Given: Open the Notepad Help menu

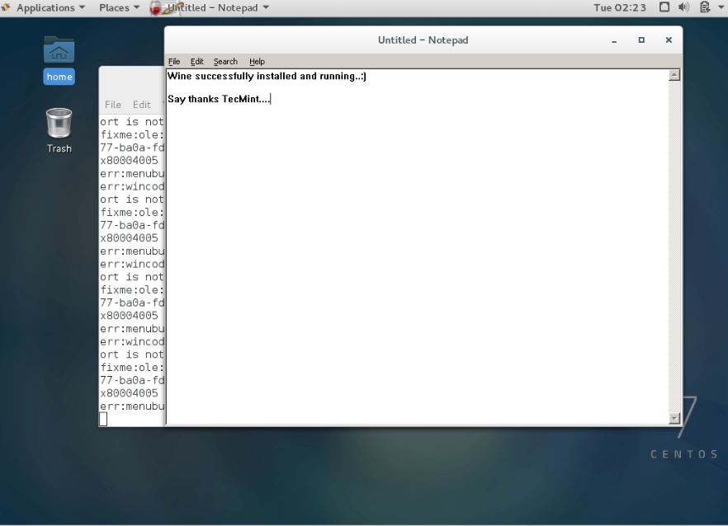Looking at the screenshot, I should pyautogui.click(x=257, y=62).
